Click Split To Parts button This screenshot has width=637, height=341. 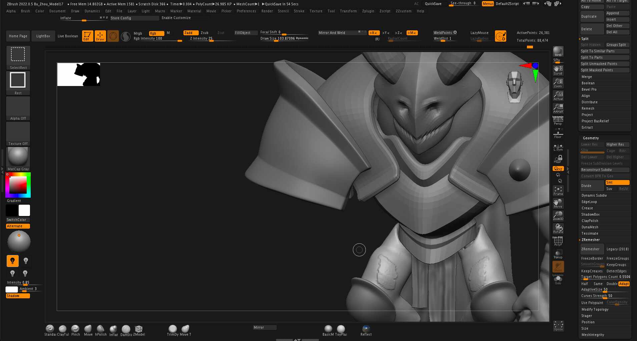coord(605,57)
